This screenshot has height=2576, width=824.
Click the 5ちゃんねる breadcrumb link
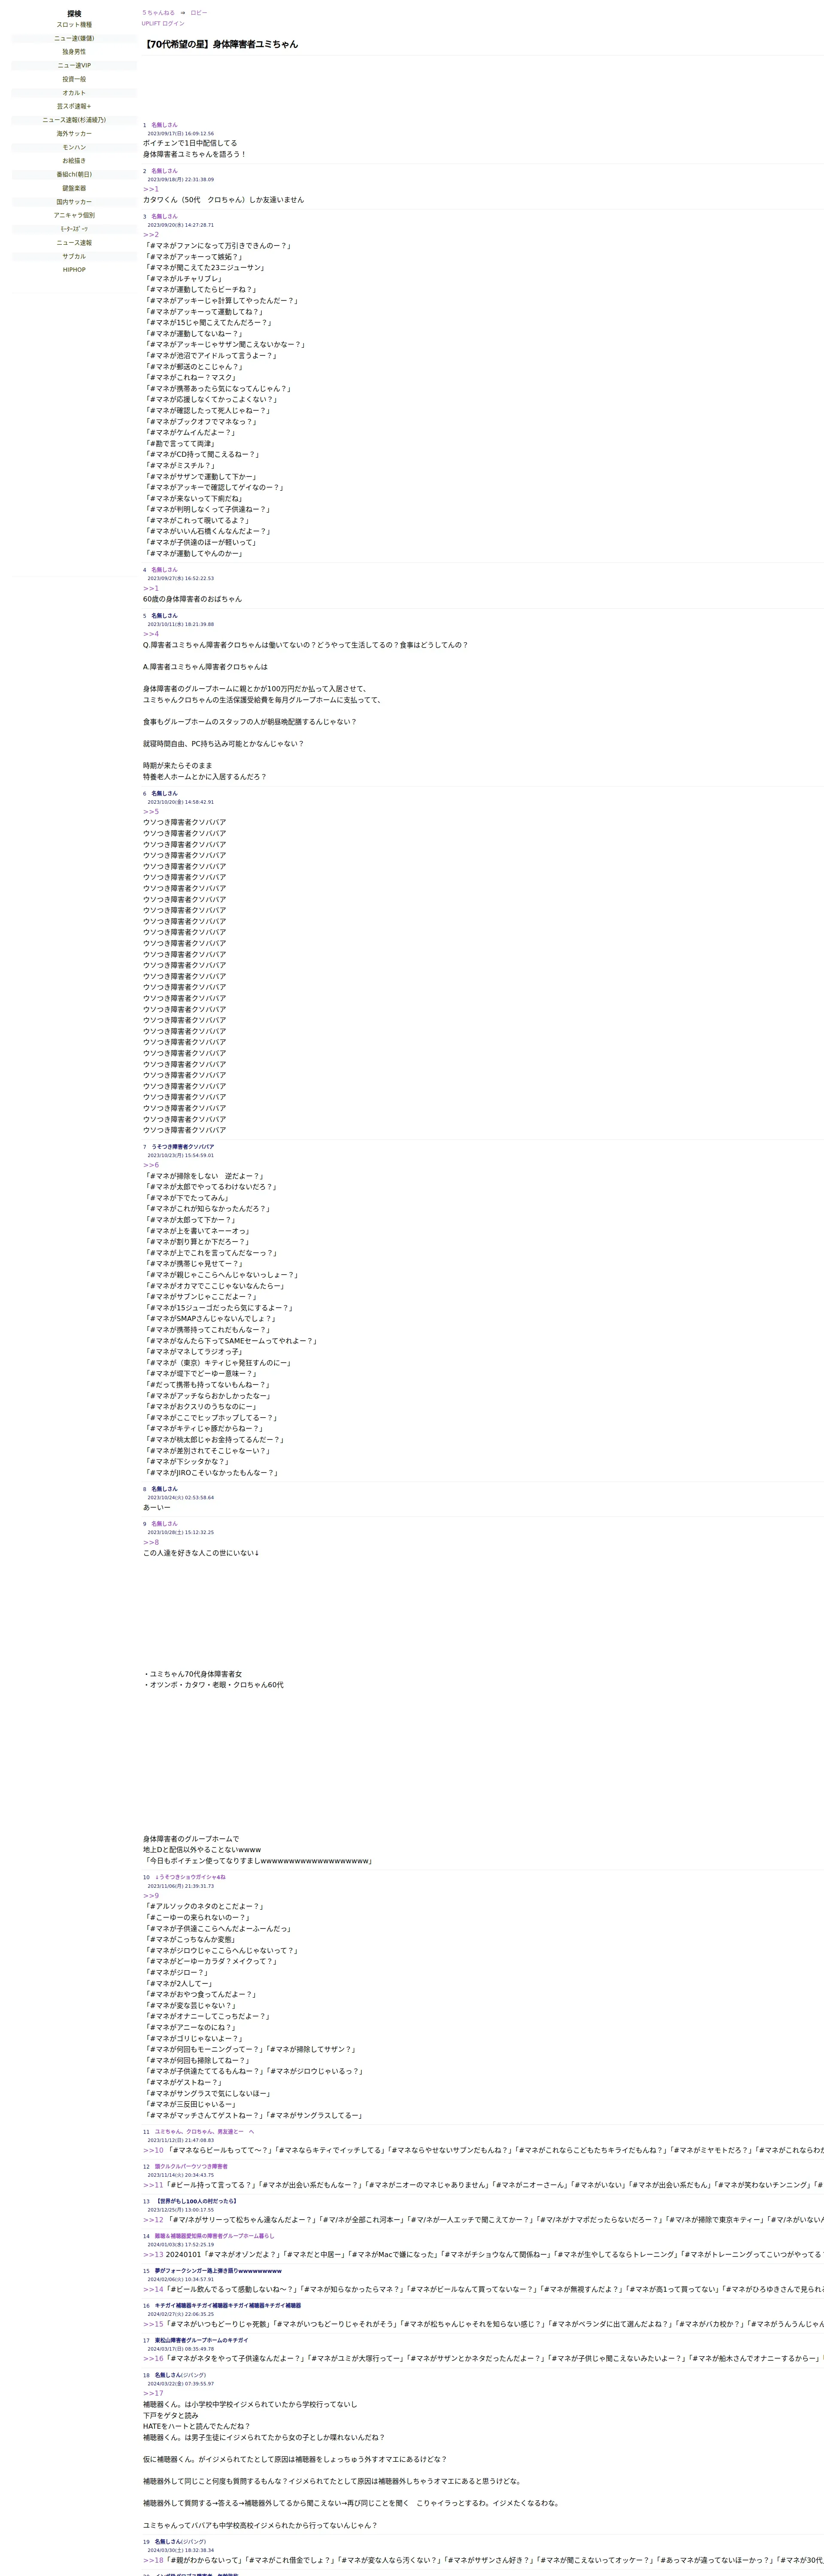tap(158, 13)
